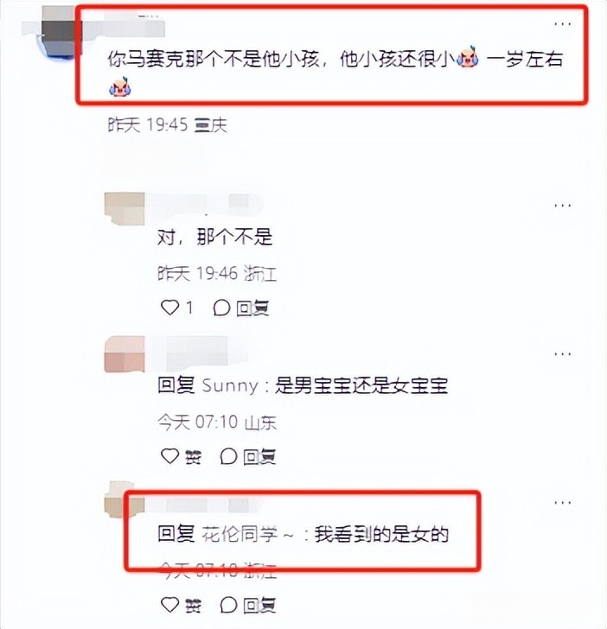
Task: Open avatar of the 对，那个不是 commenter
Action: 125,208
